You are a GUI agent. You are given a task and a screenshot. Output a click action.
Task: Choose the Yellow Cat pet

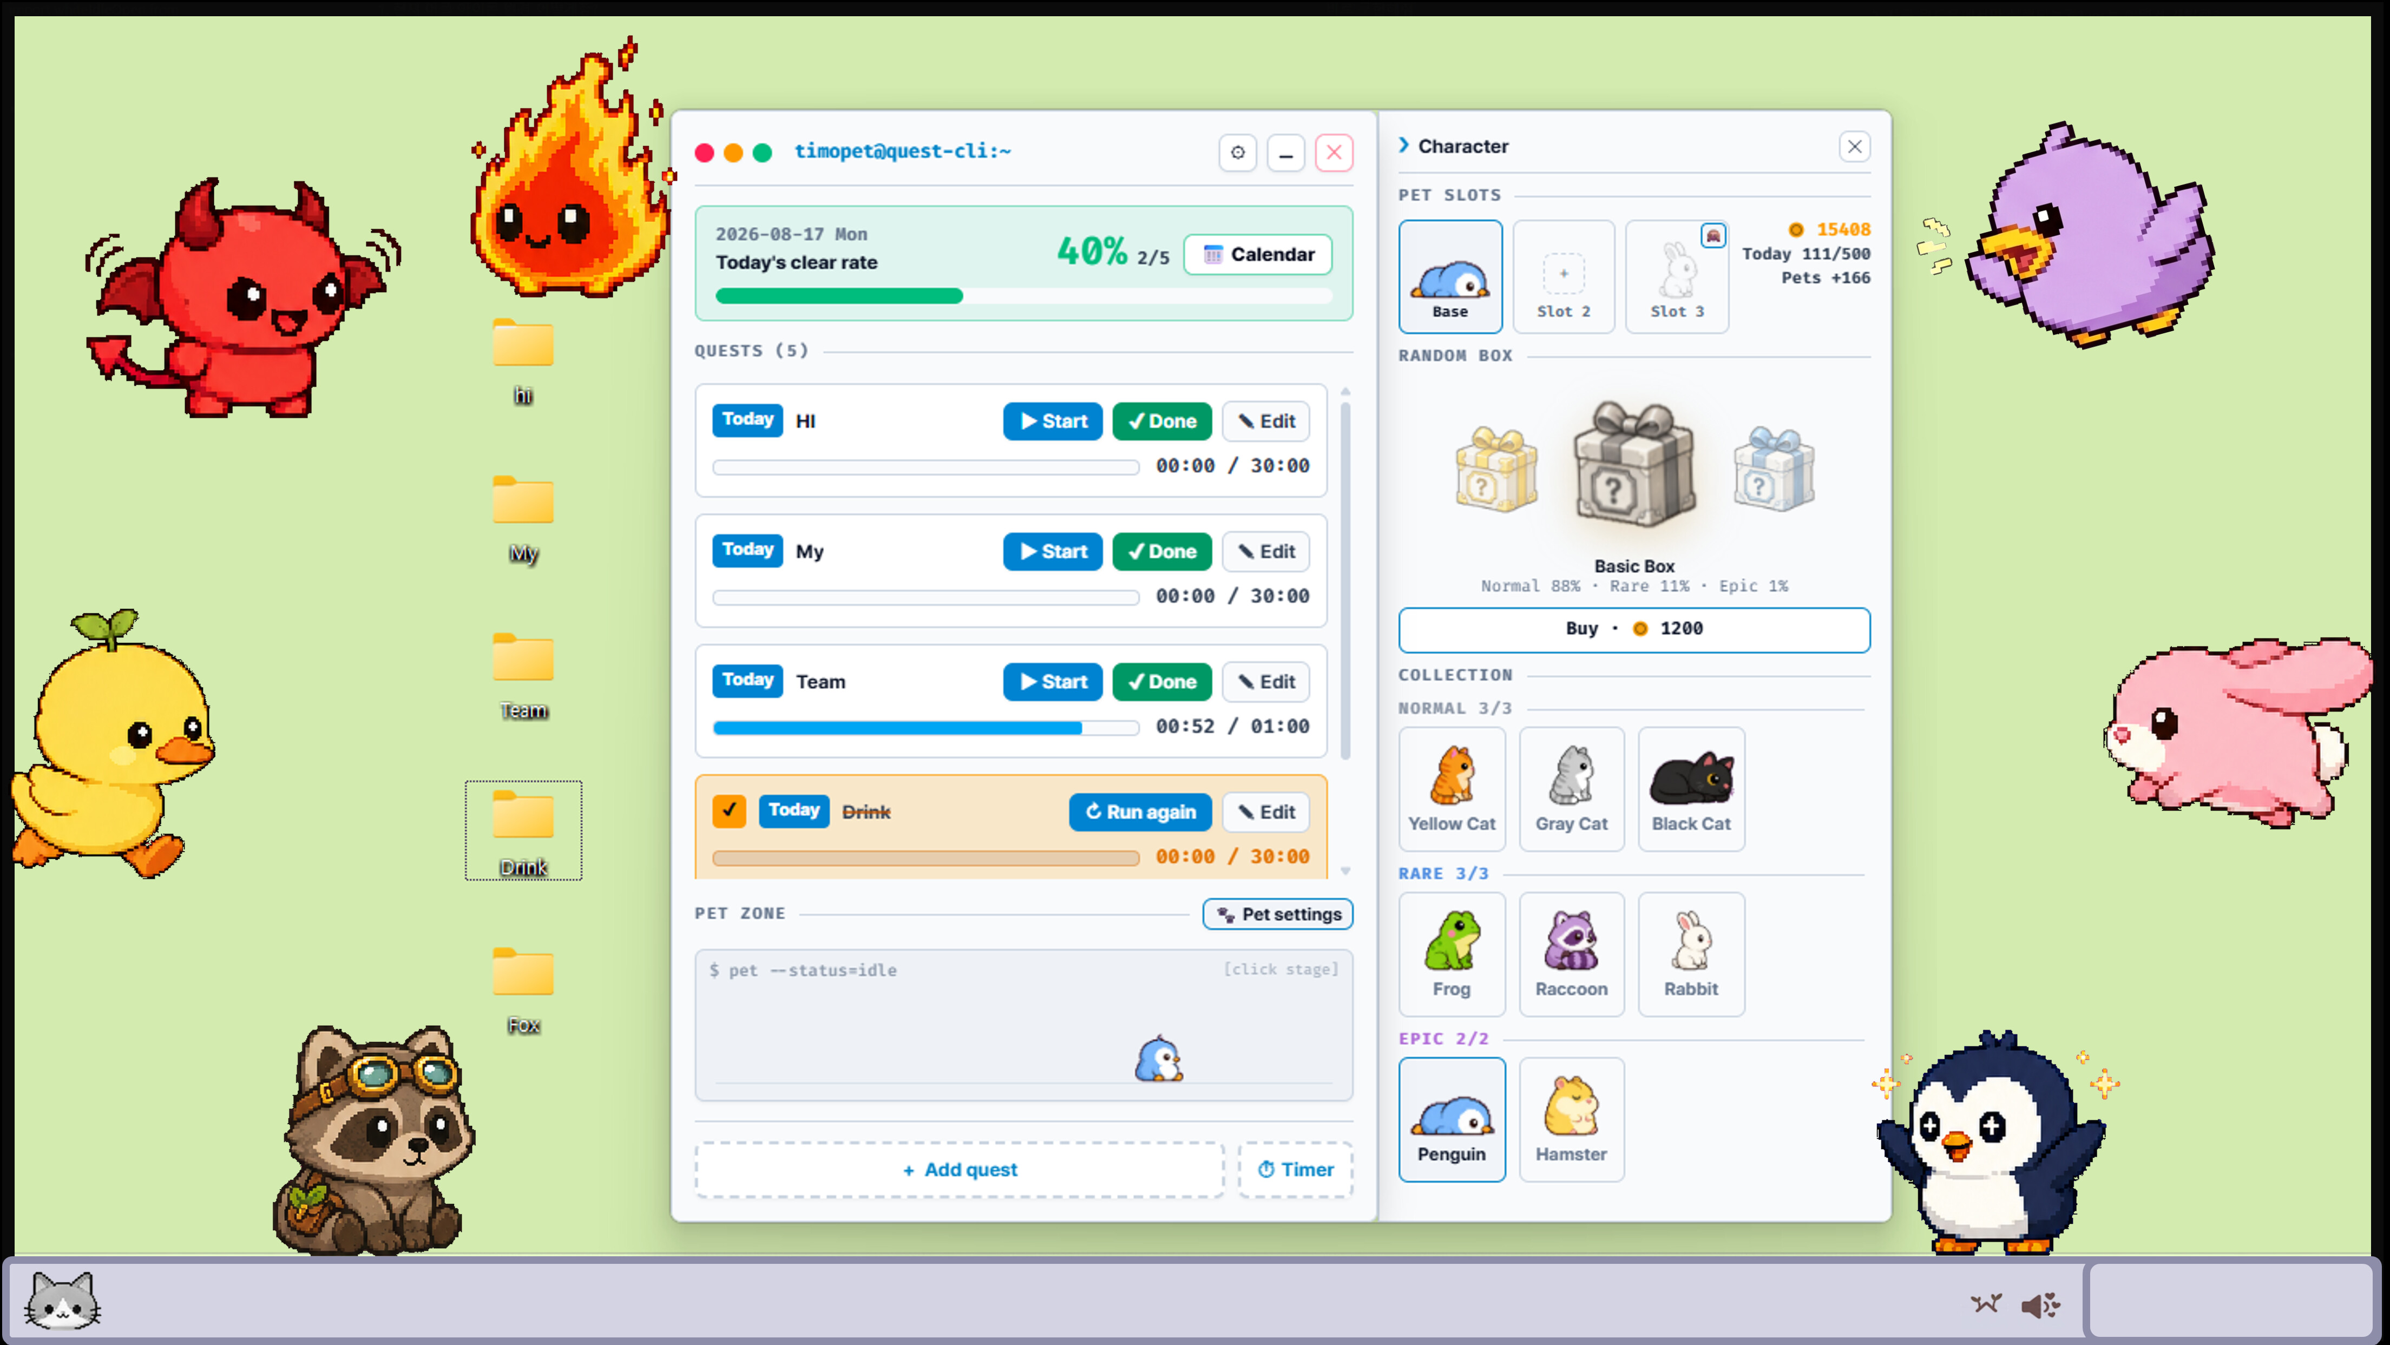(1452, 789)
